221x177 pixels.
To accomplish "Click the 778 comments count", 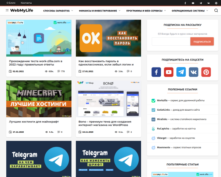I will (63, 72).
